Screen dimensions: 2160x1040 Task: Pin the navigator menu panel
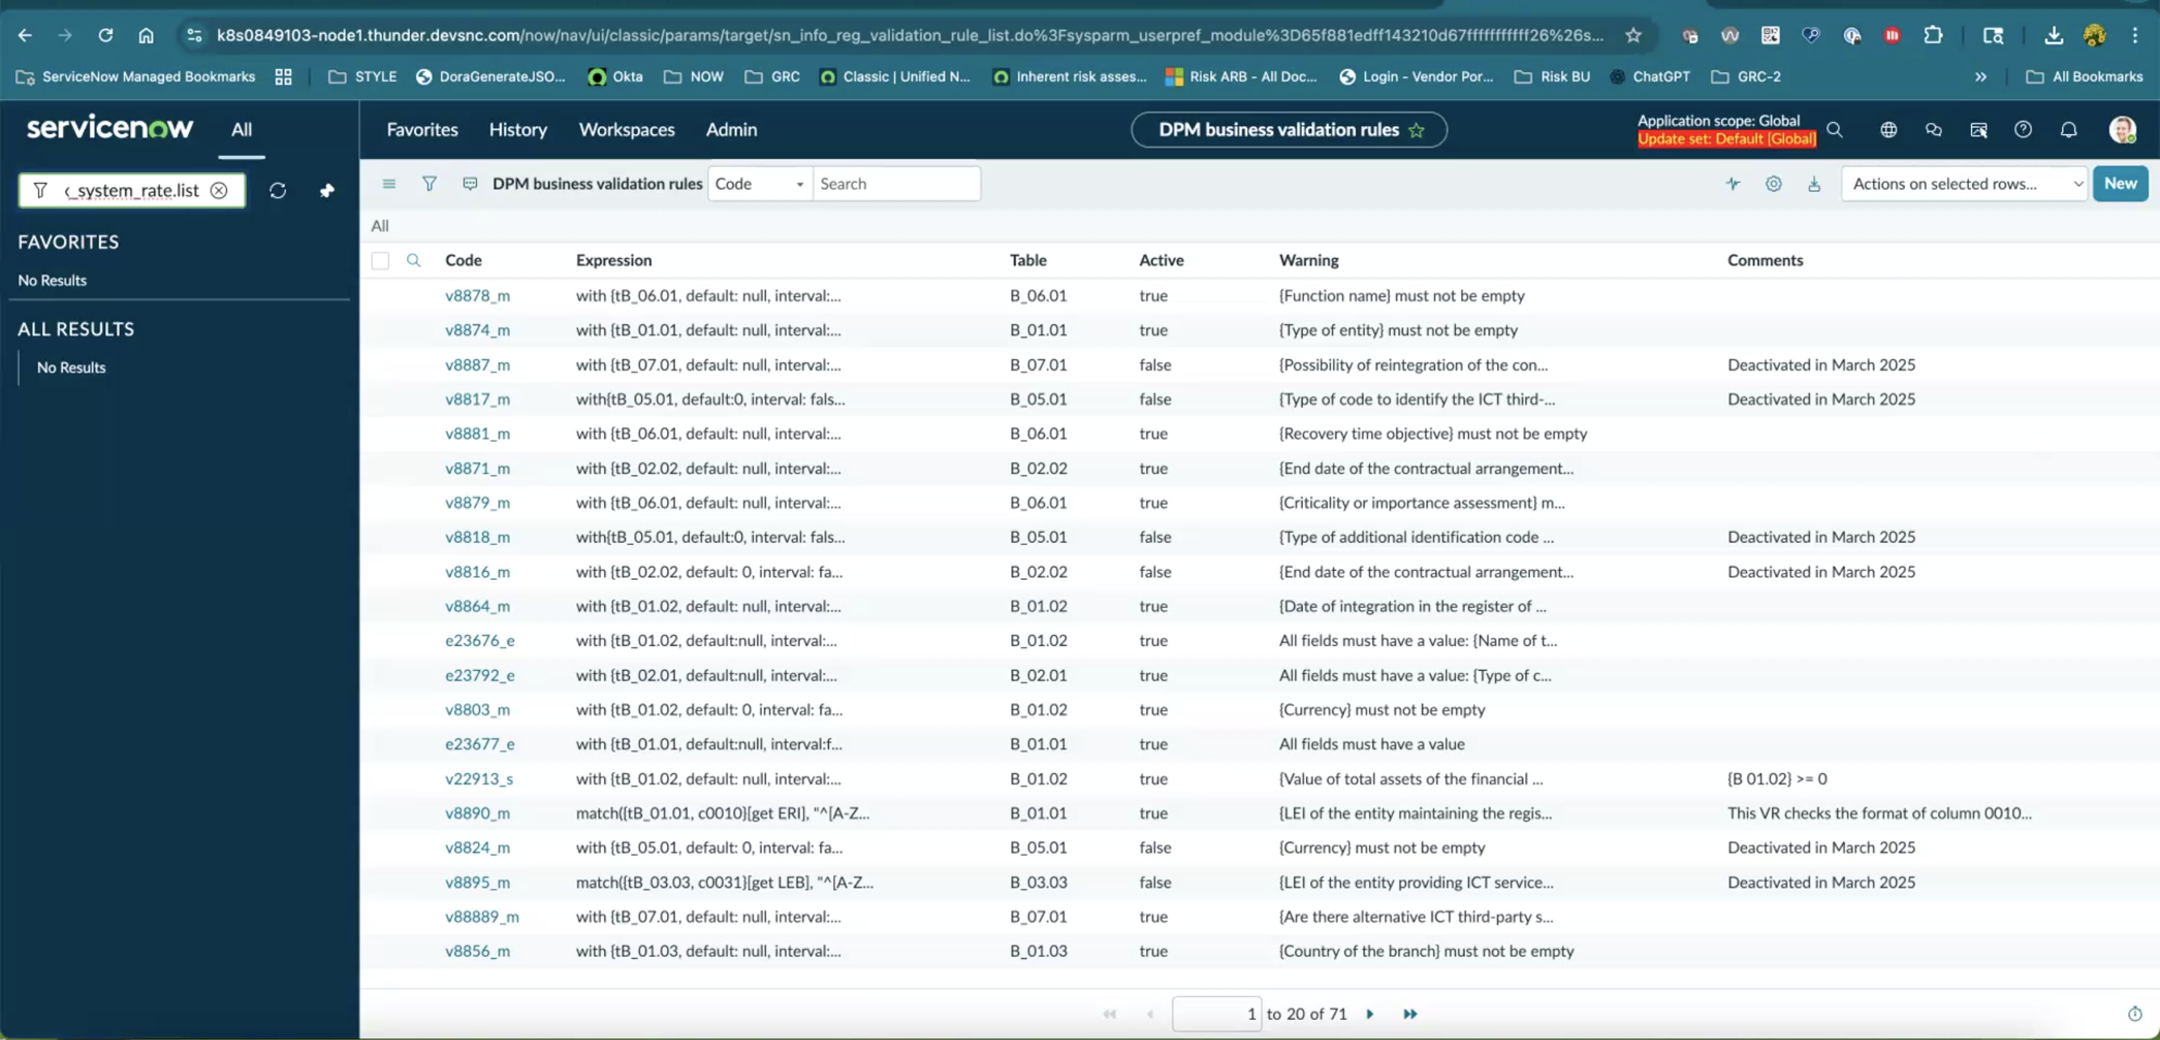[x=327, y=191]
